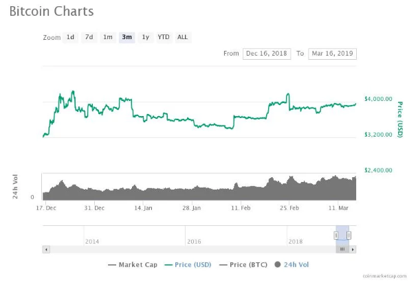Click the navigator scrollbar right arrow
This screenshot has height=285, width=418.
(x=353, y=249)
